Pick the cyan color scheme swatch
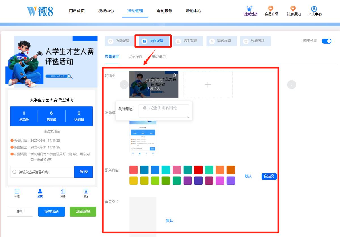This screenshot has width=340, height=237. click(x=166, y=170)
